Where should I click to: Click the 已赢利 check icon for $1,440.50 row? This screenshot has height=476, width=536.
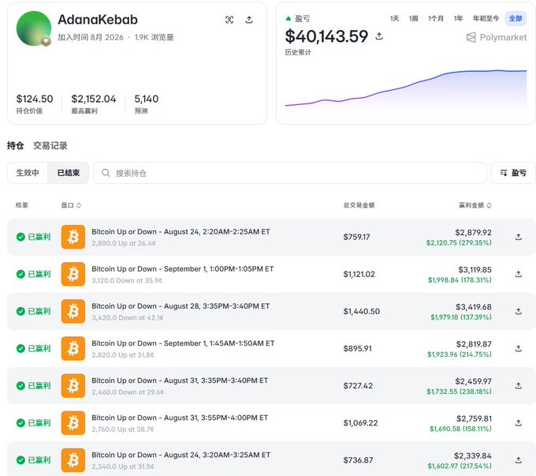click(x=20, y=311)
